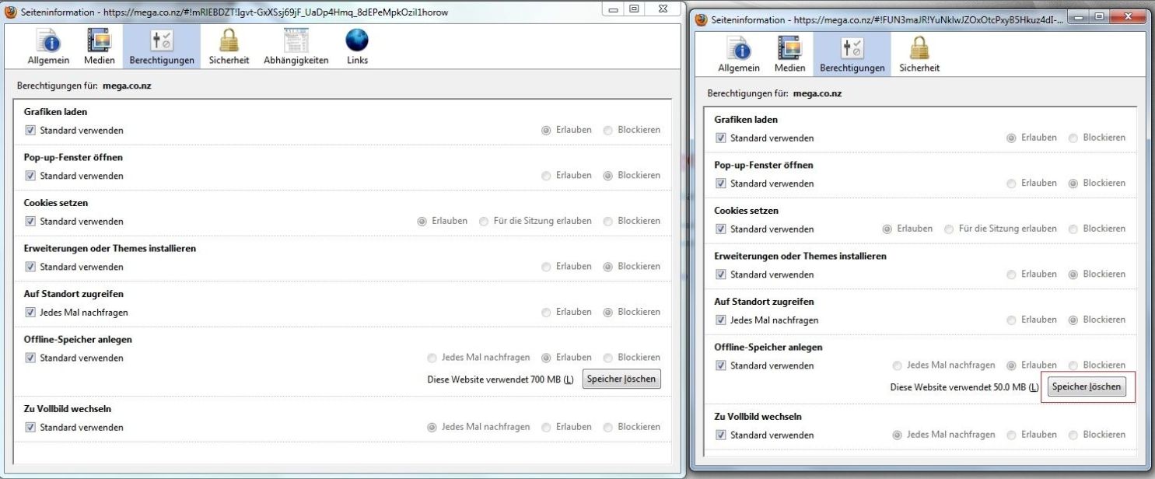Select Blockieren for Offline-Speicher, left window
The height and width of the screenshot is (479, 1155).
coord(608,358)
